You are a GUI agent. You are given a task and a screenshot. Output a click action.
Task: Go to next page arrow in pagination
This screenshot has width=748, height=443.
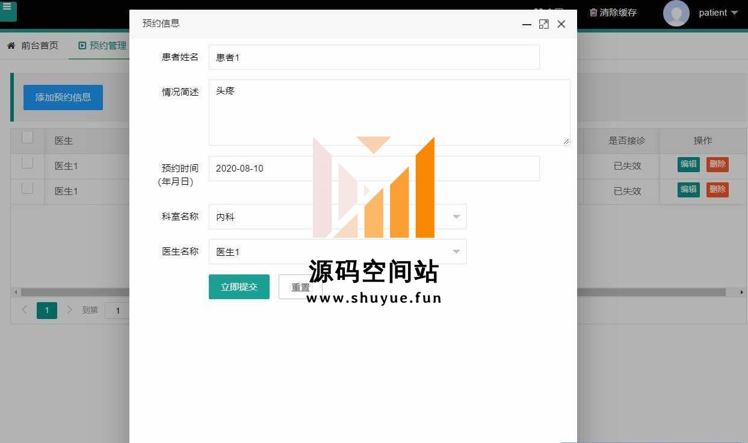69,310
